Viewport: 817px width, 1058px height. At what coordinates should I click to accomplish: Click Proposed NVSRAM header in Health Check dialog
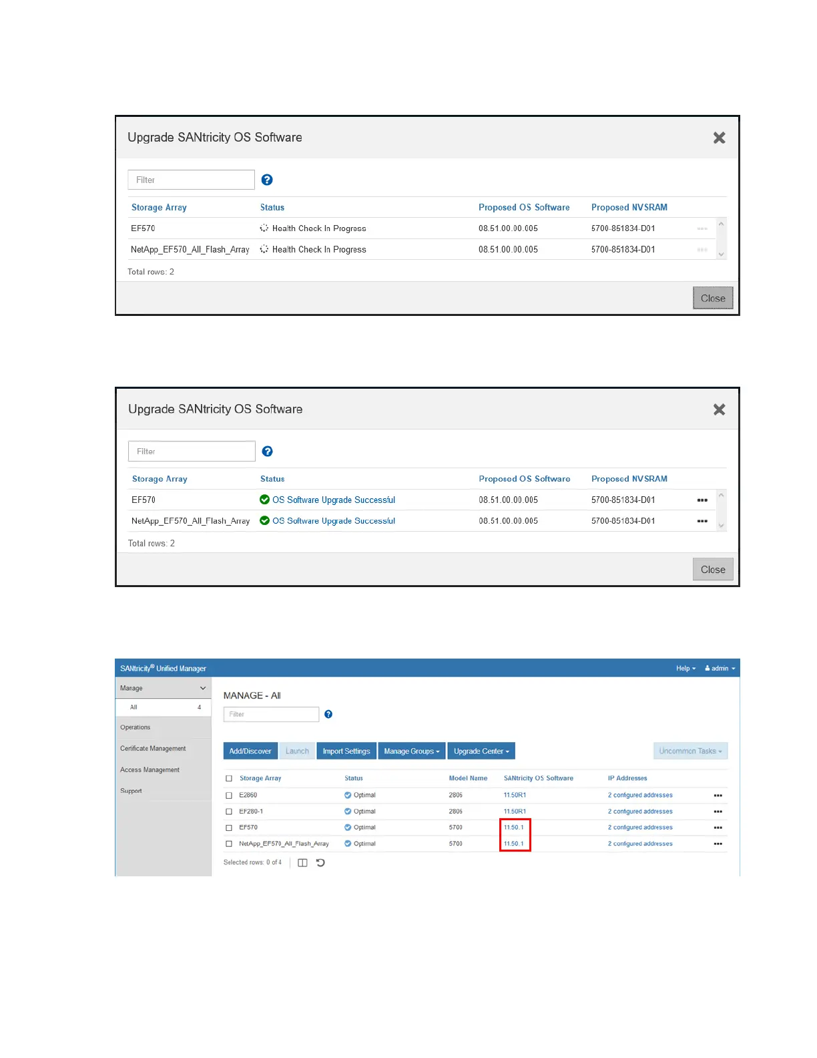[629, 208]
